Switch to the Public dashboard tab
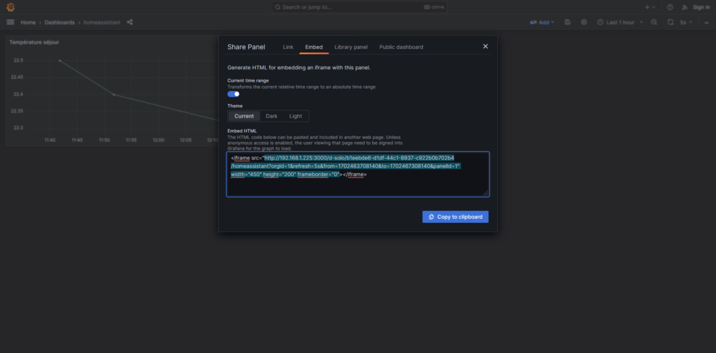 pos(401,47)
